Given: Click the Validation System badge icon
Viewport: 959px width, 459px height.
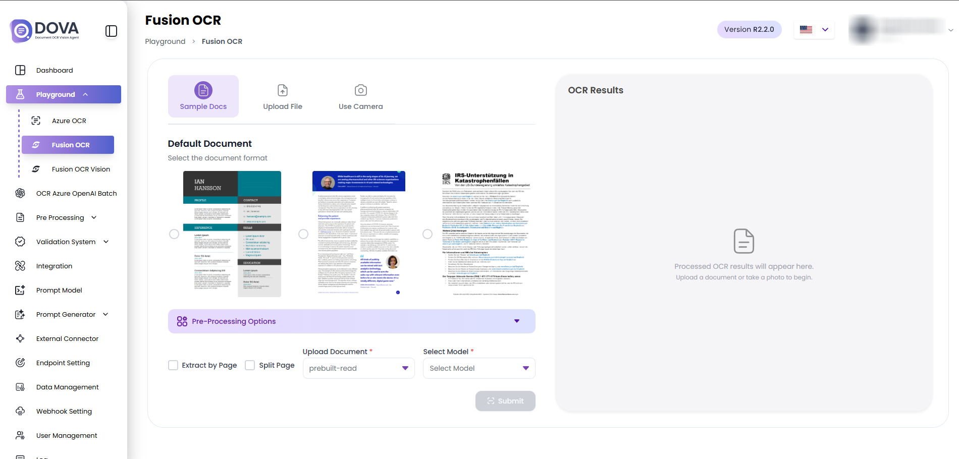Looking at the screenshot, I should 20,242.
